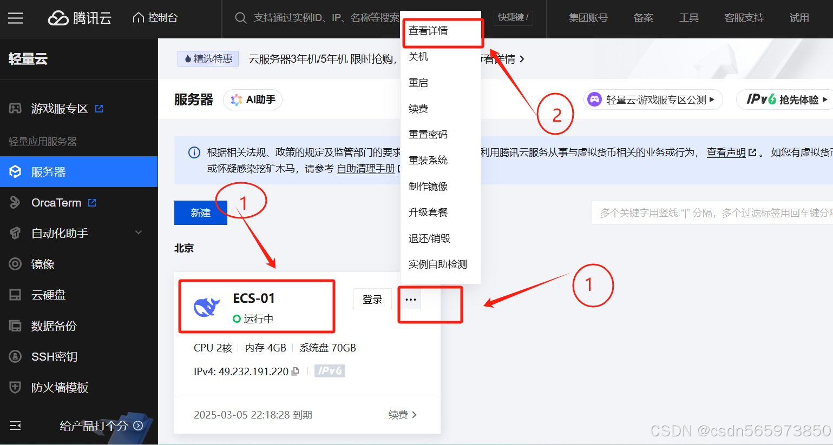
Task: Copy the IPv4 address via copy icon
Action: click(295, 371)
